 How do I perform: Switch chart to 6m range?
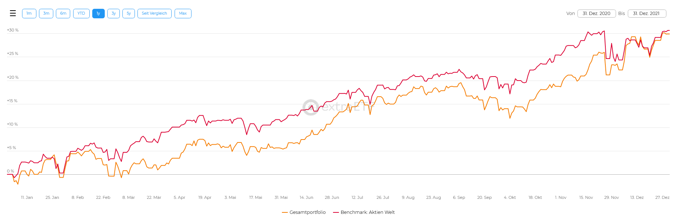[63, 14]
